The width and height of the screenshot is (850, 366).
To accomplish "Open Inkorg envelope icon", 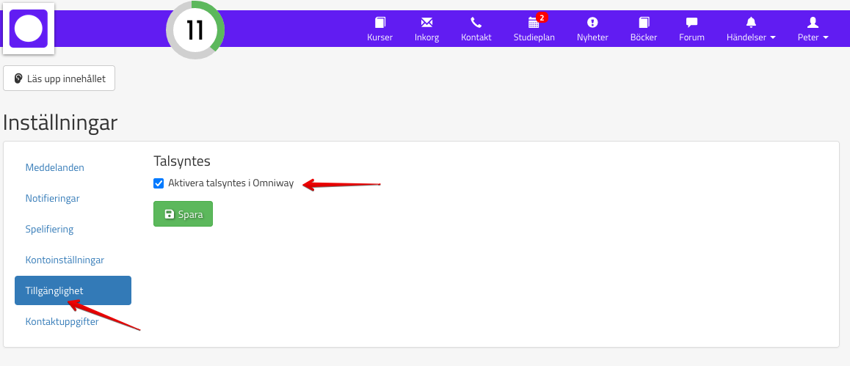I will coord(426,23).
